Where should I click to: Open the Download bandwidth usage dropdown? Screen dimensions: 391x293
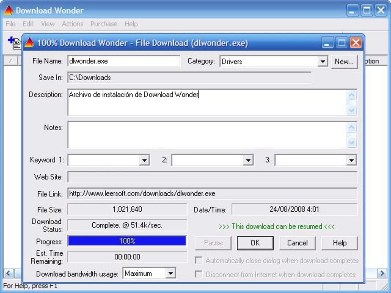tap(170, 273)
